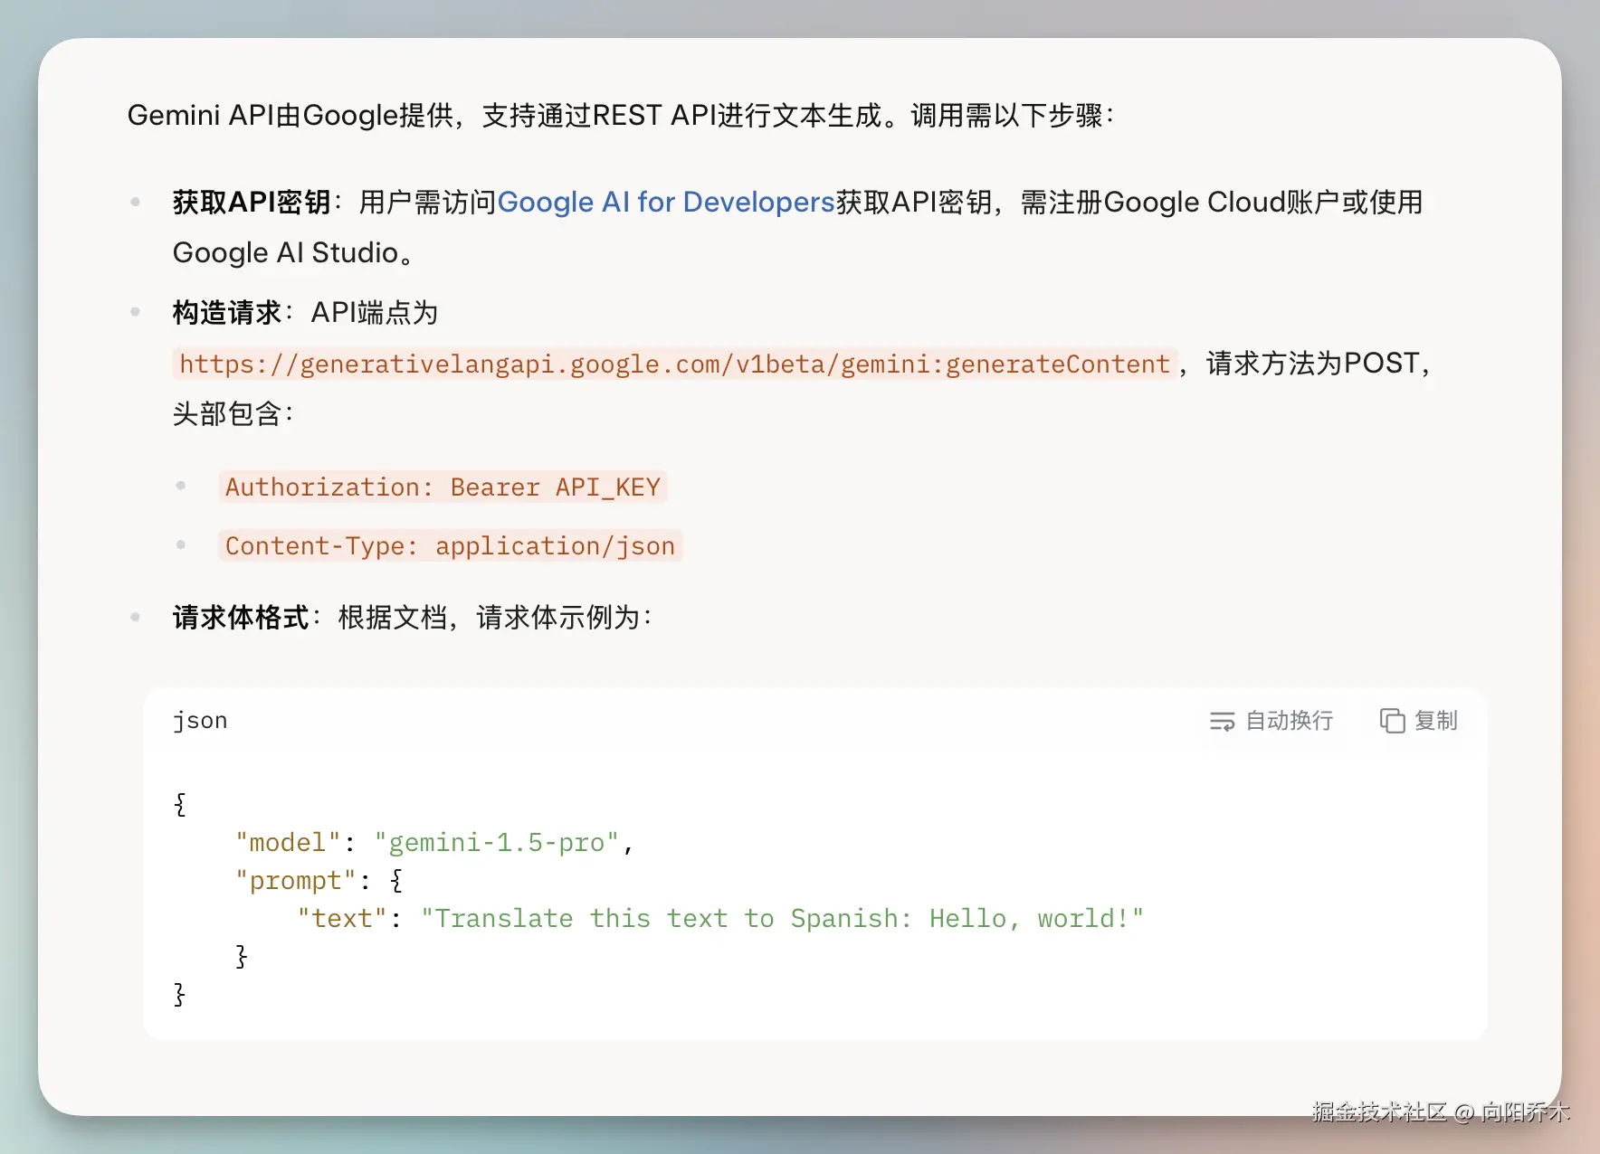Click the intro sentence starting with Gemini API由Google提供
The width and height of the screenshot is (1600, 1154).
(622, 115)
